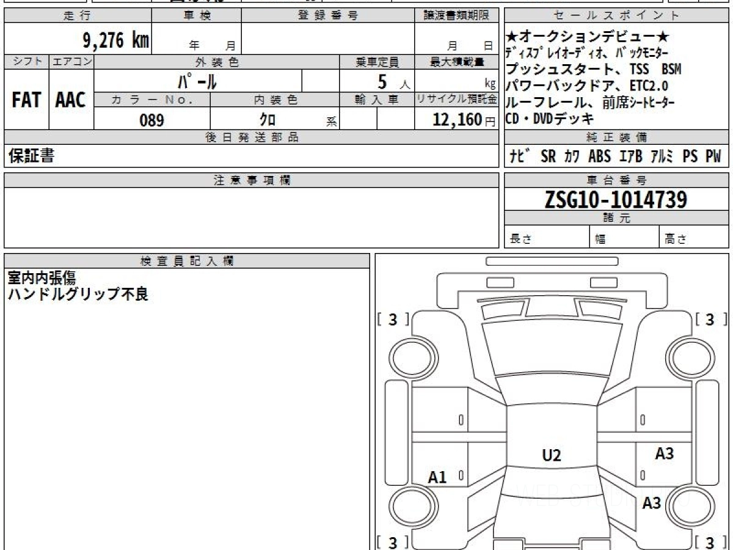
Task: Click the kg unit in max load cell
Action: 490,84
